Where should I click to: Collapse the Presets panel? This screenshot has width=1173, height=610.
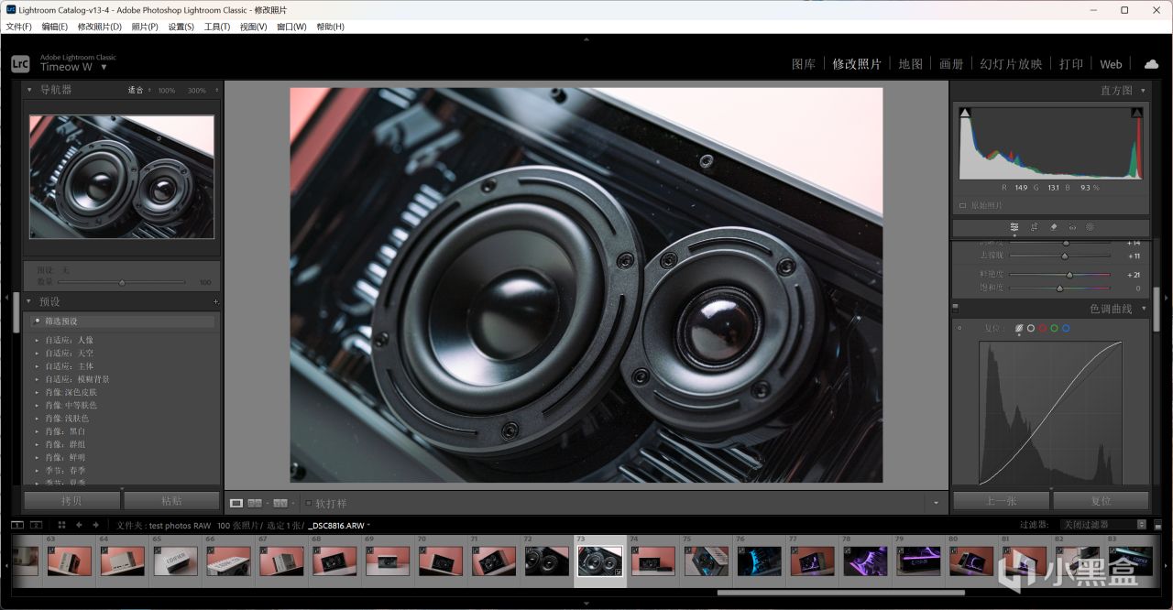point(29,301)
